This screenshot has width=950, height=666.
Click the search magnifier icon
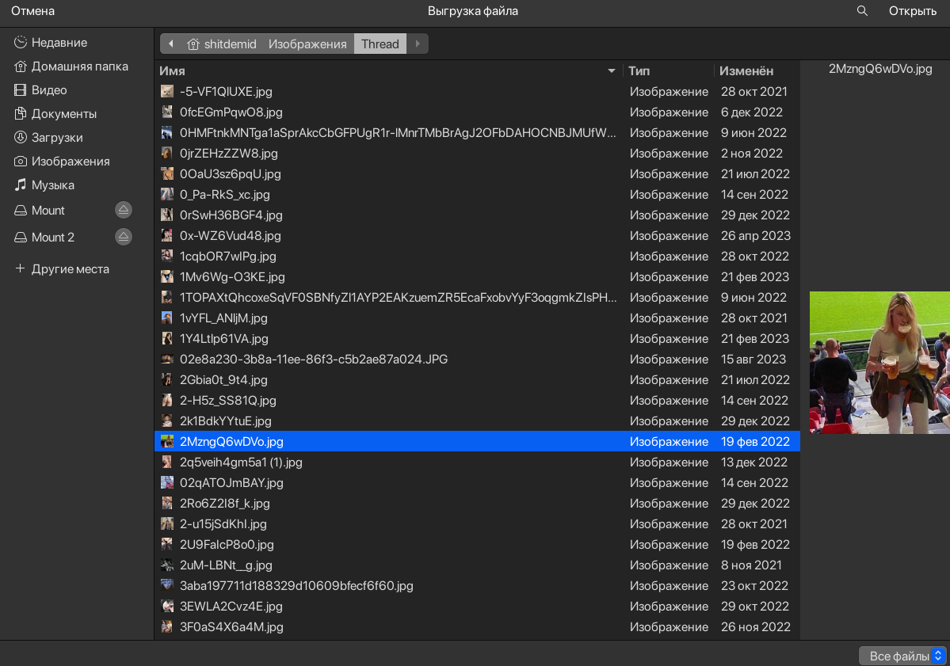[863, 11]
